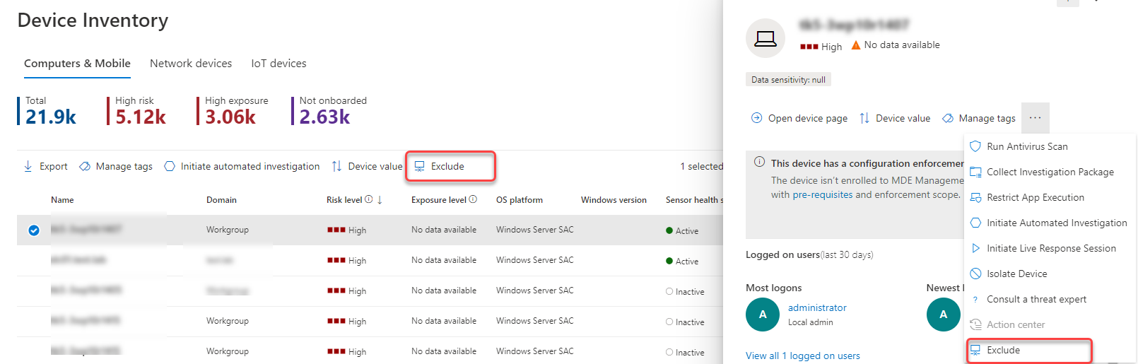Click the laptop device icon in flyout
Image resolution: width=1138 pixels, height=364 pixels.
[x=765, y=38]
